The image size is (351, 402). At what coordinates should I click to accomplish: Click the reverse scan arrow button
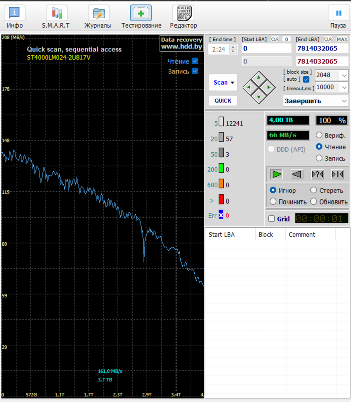[297, 174]
